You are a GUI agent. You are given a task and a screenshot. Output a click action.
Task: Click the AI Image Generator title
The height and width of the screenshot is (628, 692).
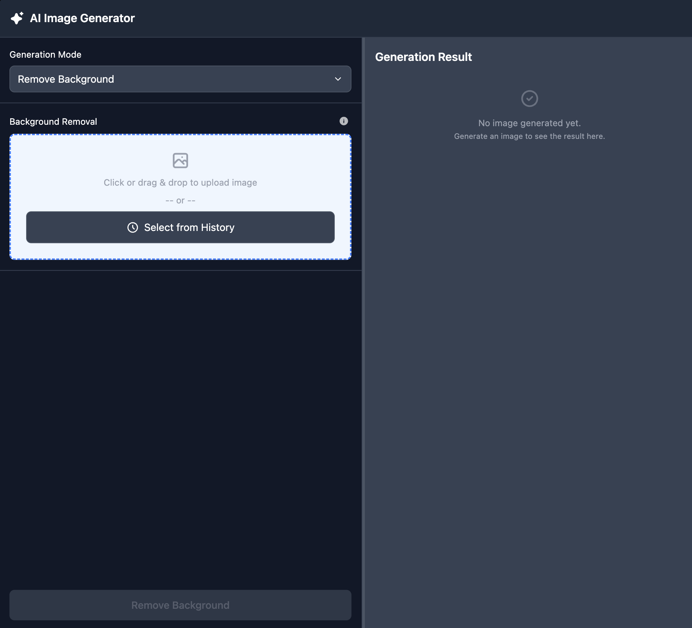pyautogui.click(x=82, y=18)
